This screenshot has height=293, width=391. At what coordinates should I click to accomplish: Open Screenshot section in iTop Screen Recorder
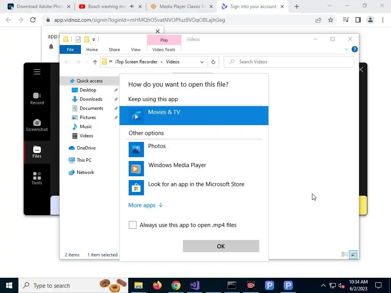pos(37,125)
